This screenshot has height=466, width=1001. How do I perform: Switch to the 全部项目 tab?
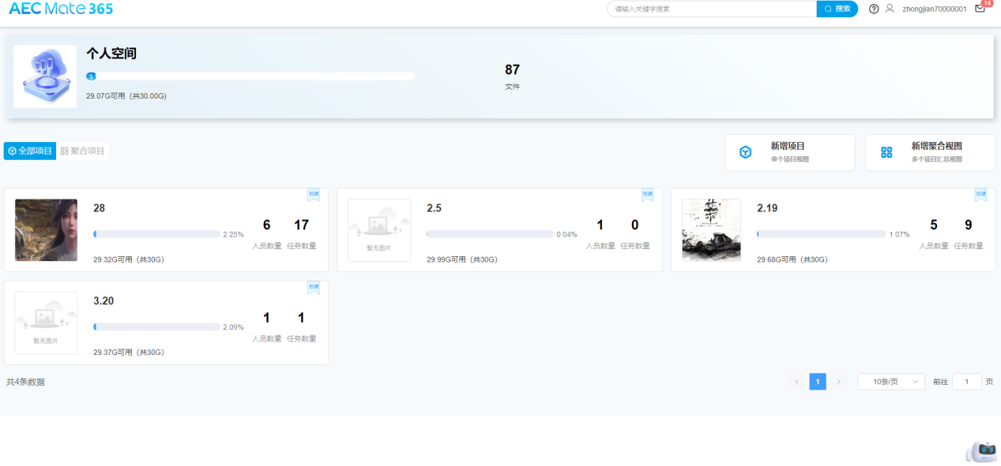[x=30, y=151]
